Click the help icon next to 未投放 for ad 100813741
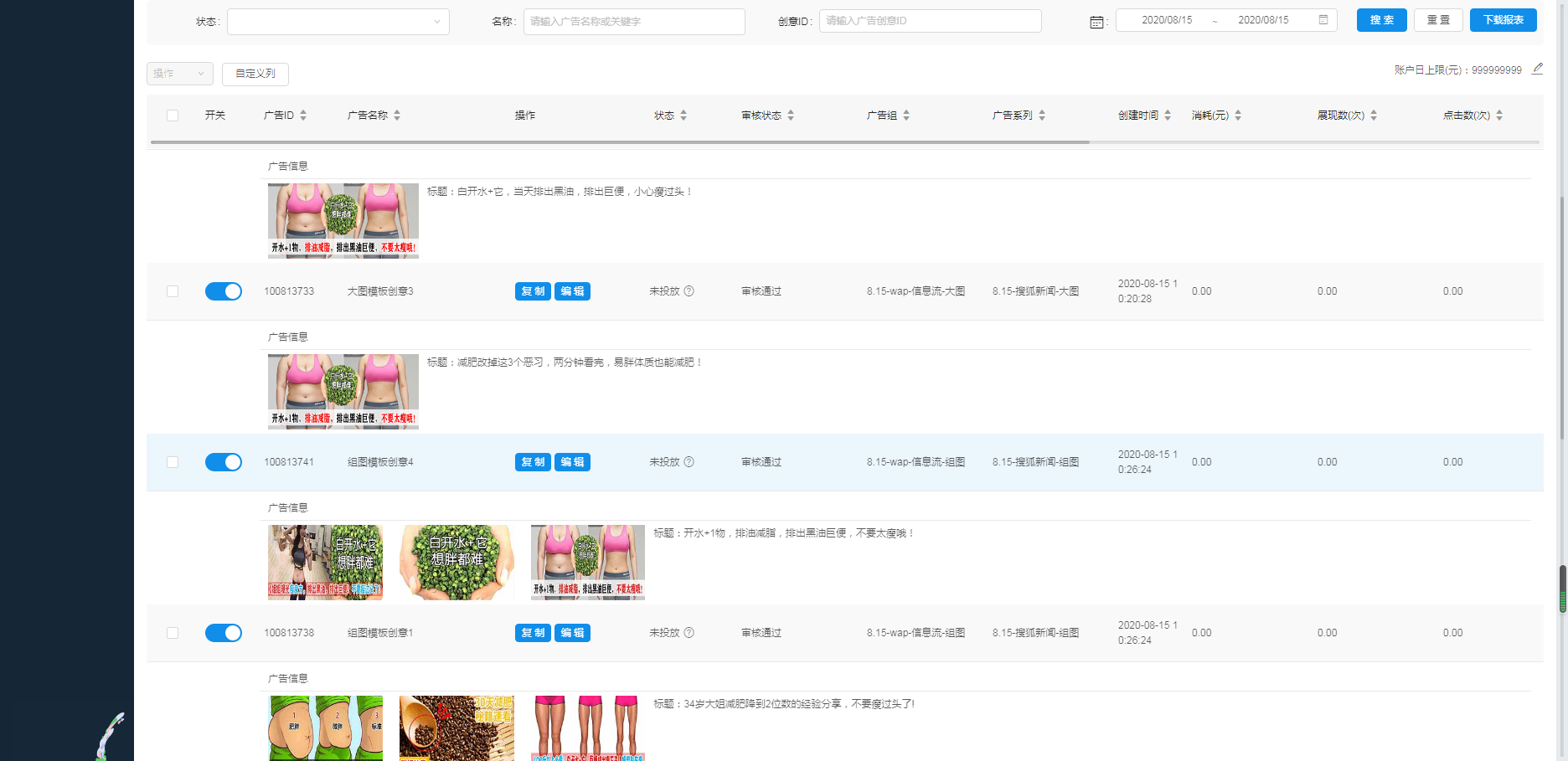This screenshot has height=761, width=1568. [689, 462]
